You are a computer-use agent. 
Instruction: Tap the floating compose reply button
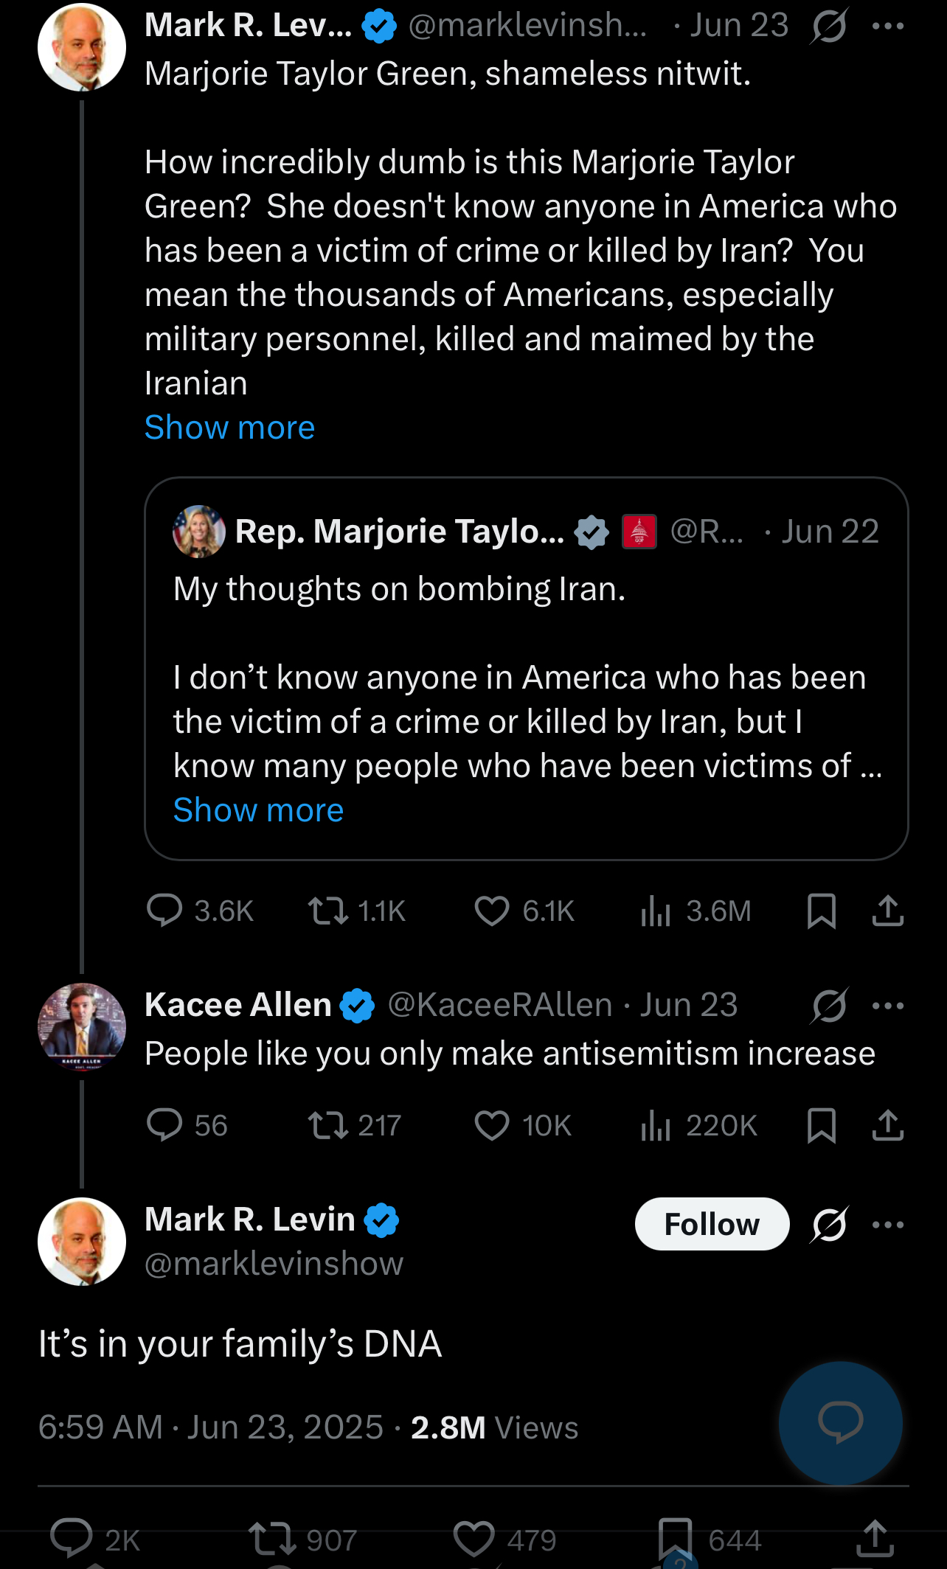[x=840, y=1422]
